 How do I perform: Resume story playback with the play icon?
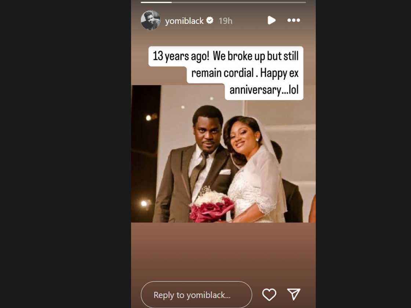coord(272,21)
